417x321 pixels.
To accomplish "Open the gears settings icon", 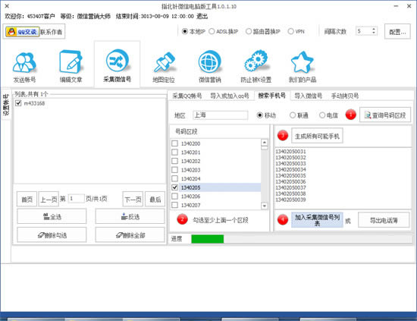I will (x=256, y=61).
